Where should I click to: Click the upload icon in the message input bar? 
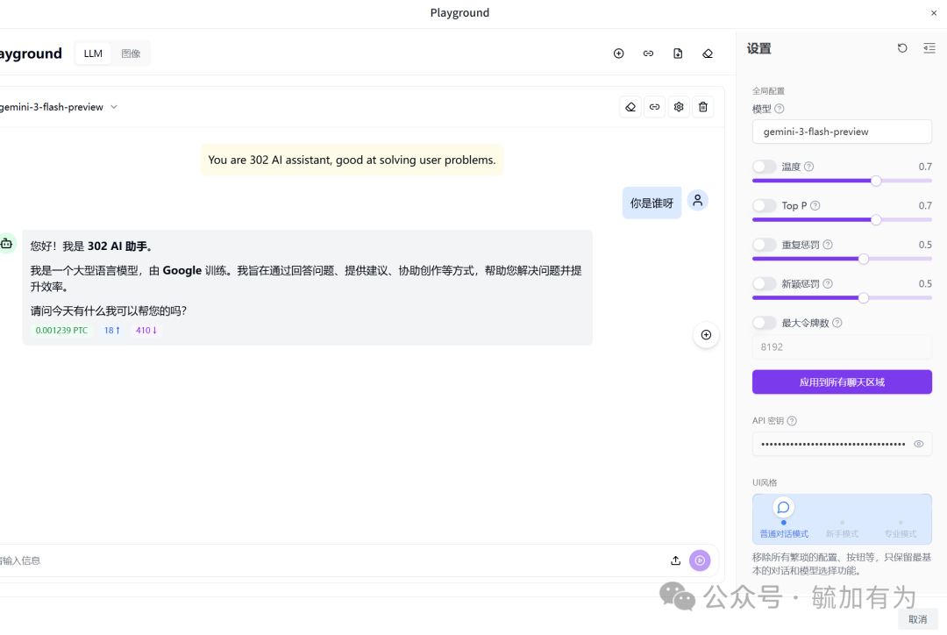click(x=675, y=560)
